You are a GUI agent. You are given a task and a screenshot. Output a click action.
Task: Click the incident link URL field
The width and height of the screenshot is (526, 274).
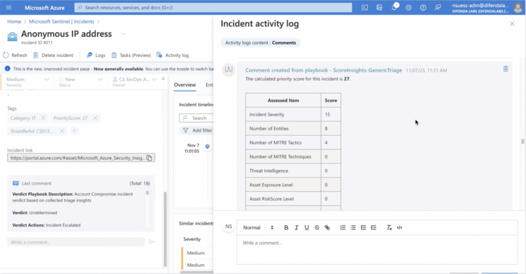(x=77, y=158)
